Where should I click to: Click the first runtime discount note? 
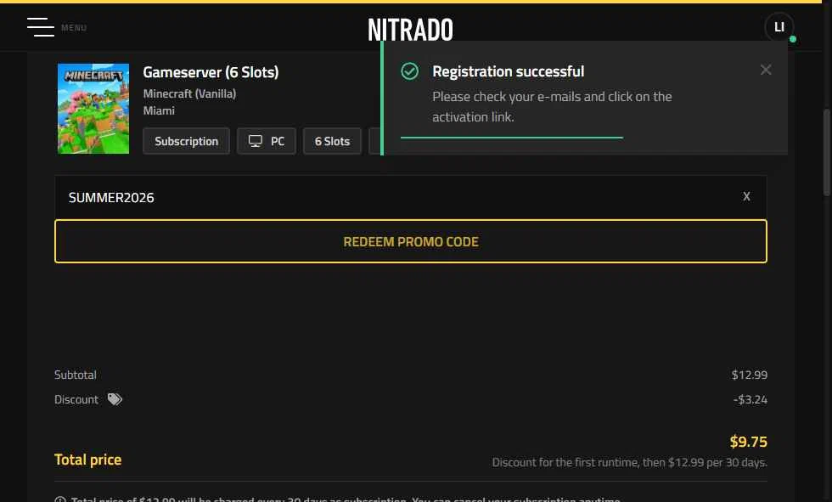tap(629, 463)
